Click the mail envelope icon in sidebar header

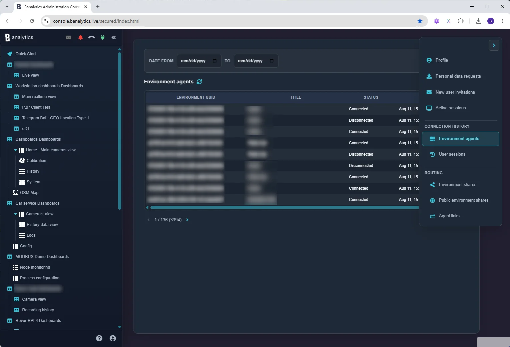coord(68,37)
